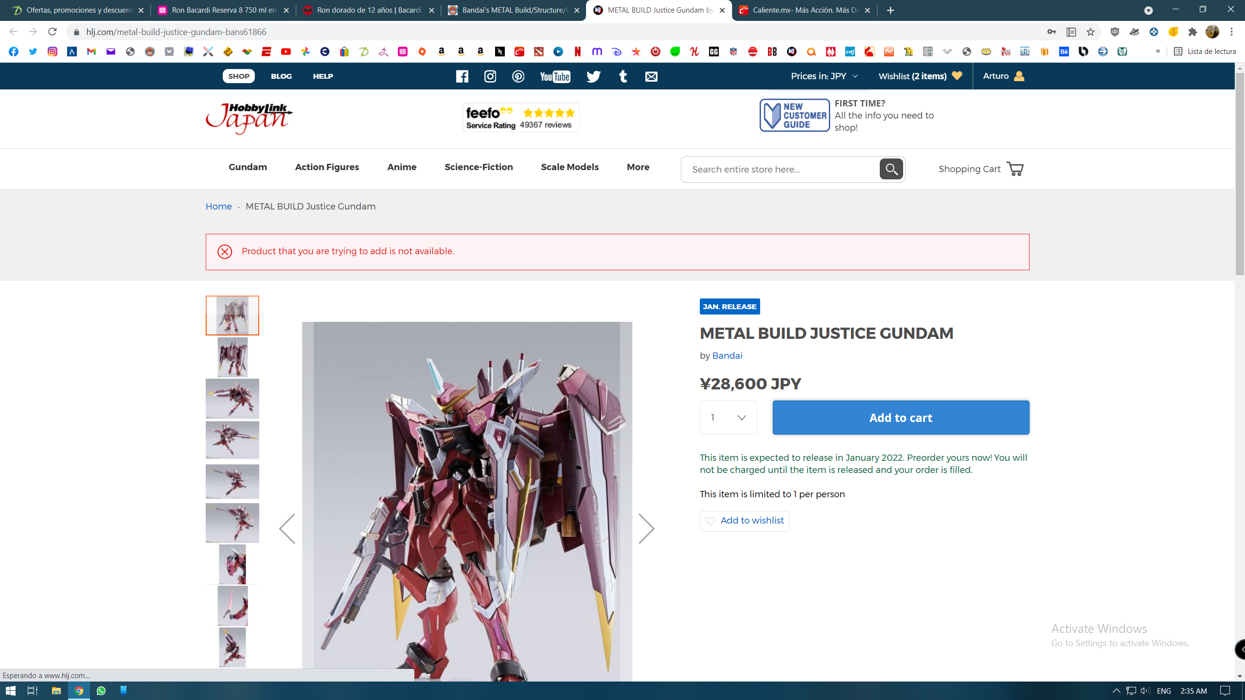Open the Gundam category menu
Viewport: 1245px width, 700px height.
click(248, 167)
